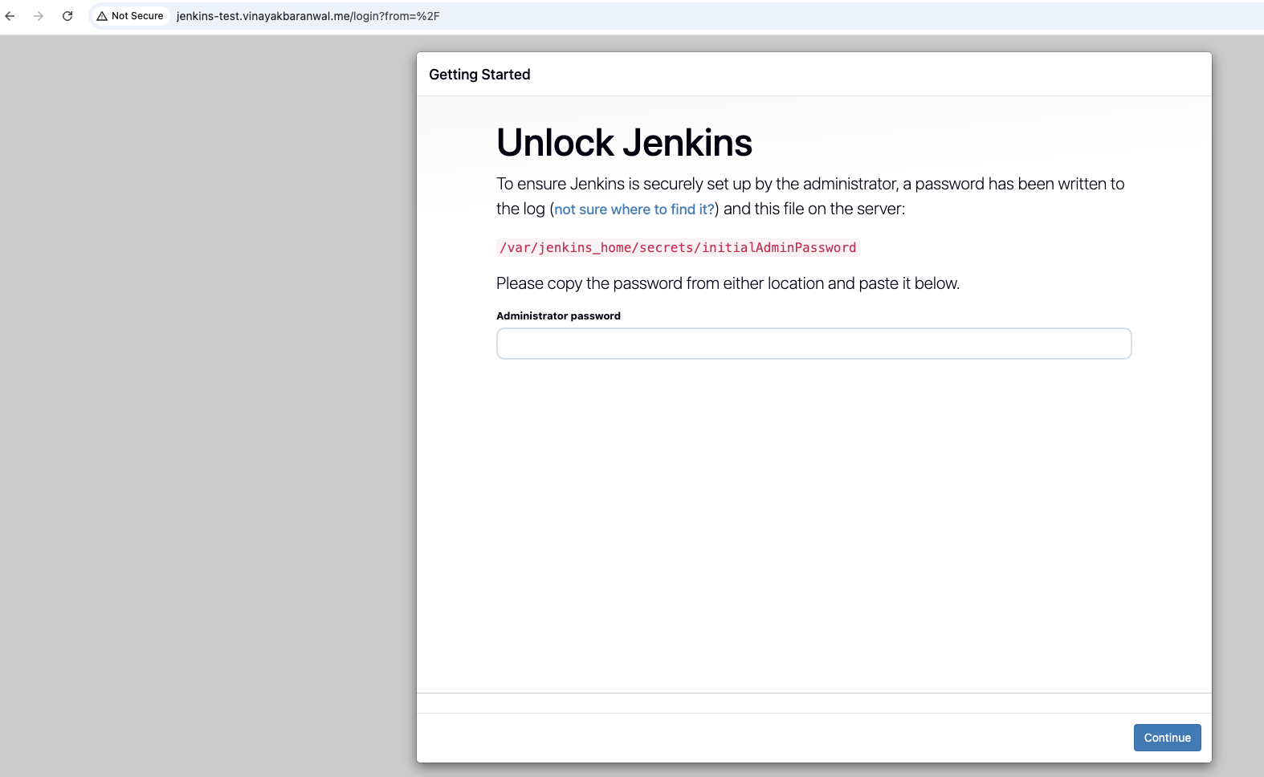
Task: Open the Not Secure site info badge
Action: (x=130, y=16)
